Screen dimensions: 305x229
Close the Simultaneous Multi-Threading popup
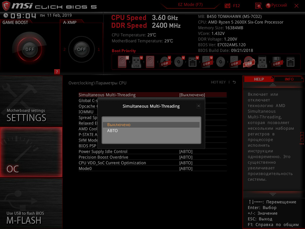coord(198,106)
